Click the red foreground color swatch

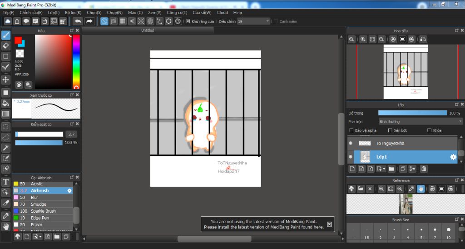(18, 40)
